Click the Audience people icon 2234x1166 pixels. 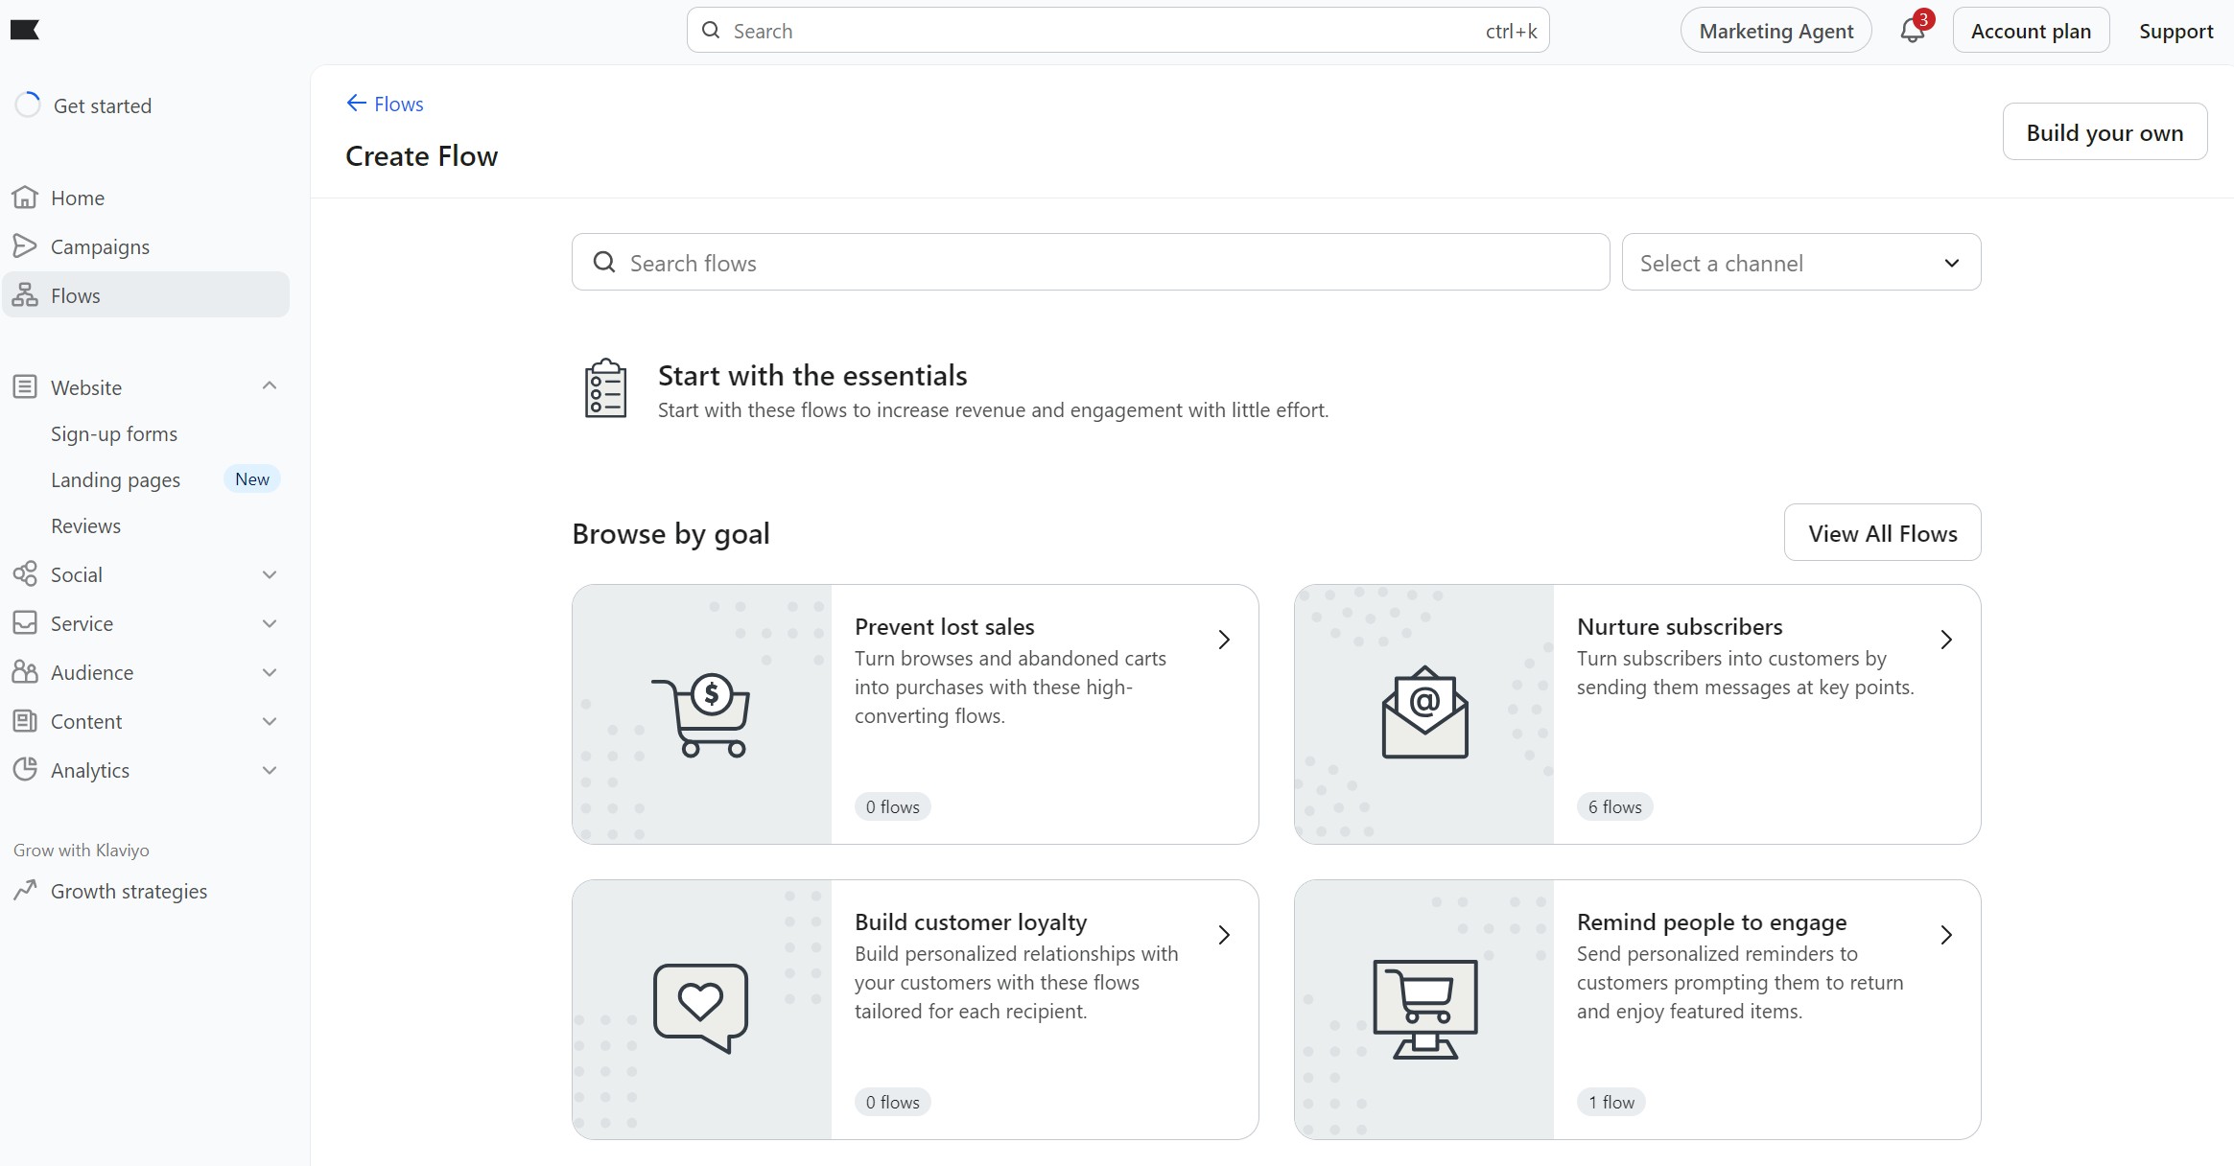25,671
